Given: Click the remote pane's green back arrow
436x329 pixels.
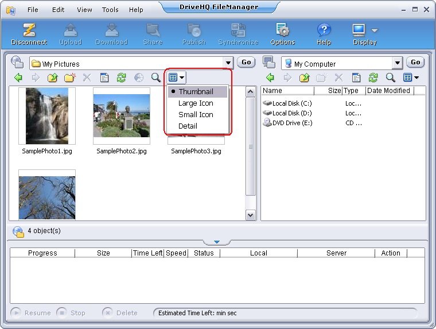Looking at the screenshot, I should [18, 78].
